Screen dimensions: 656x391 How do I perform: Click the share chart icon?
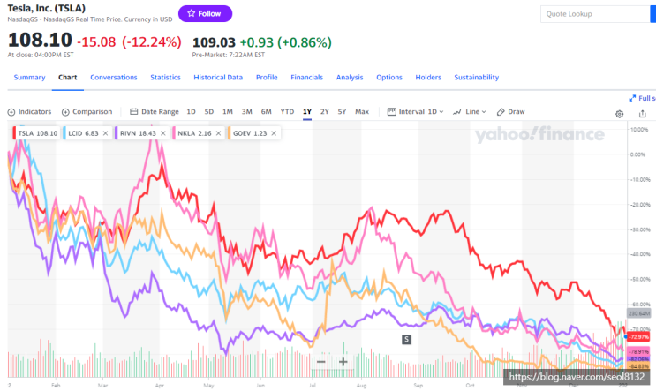click(x=643, y=113)
